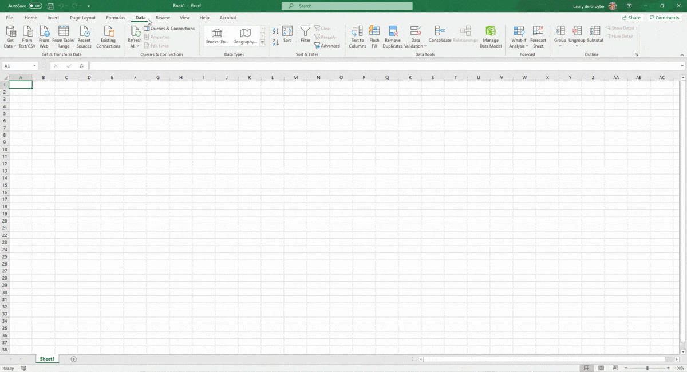Switch to the View tab
Image resolution: width=687 pixels, height=372 pixels.
click(185, 18)
